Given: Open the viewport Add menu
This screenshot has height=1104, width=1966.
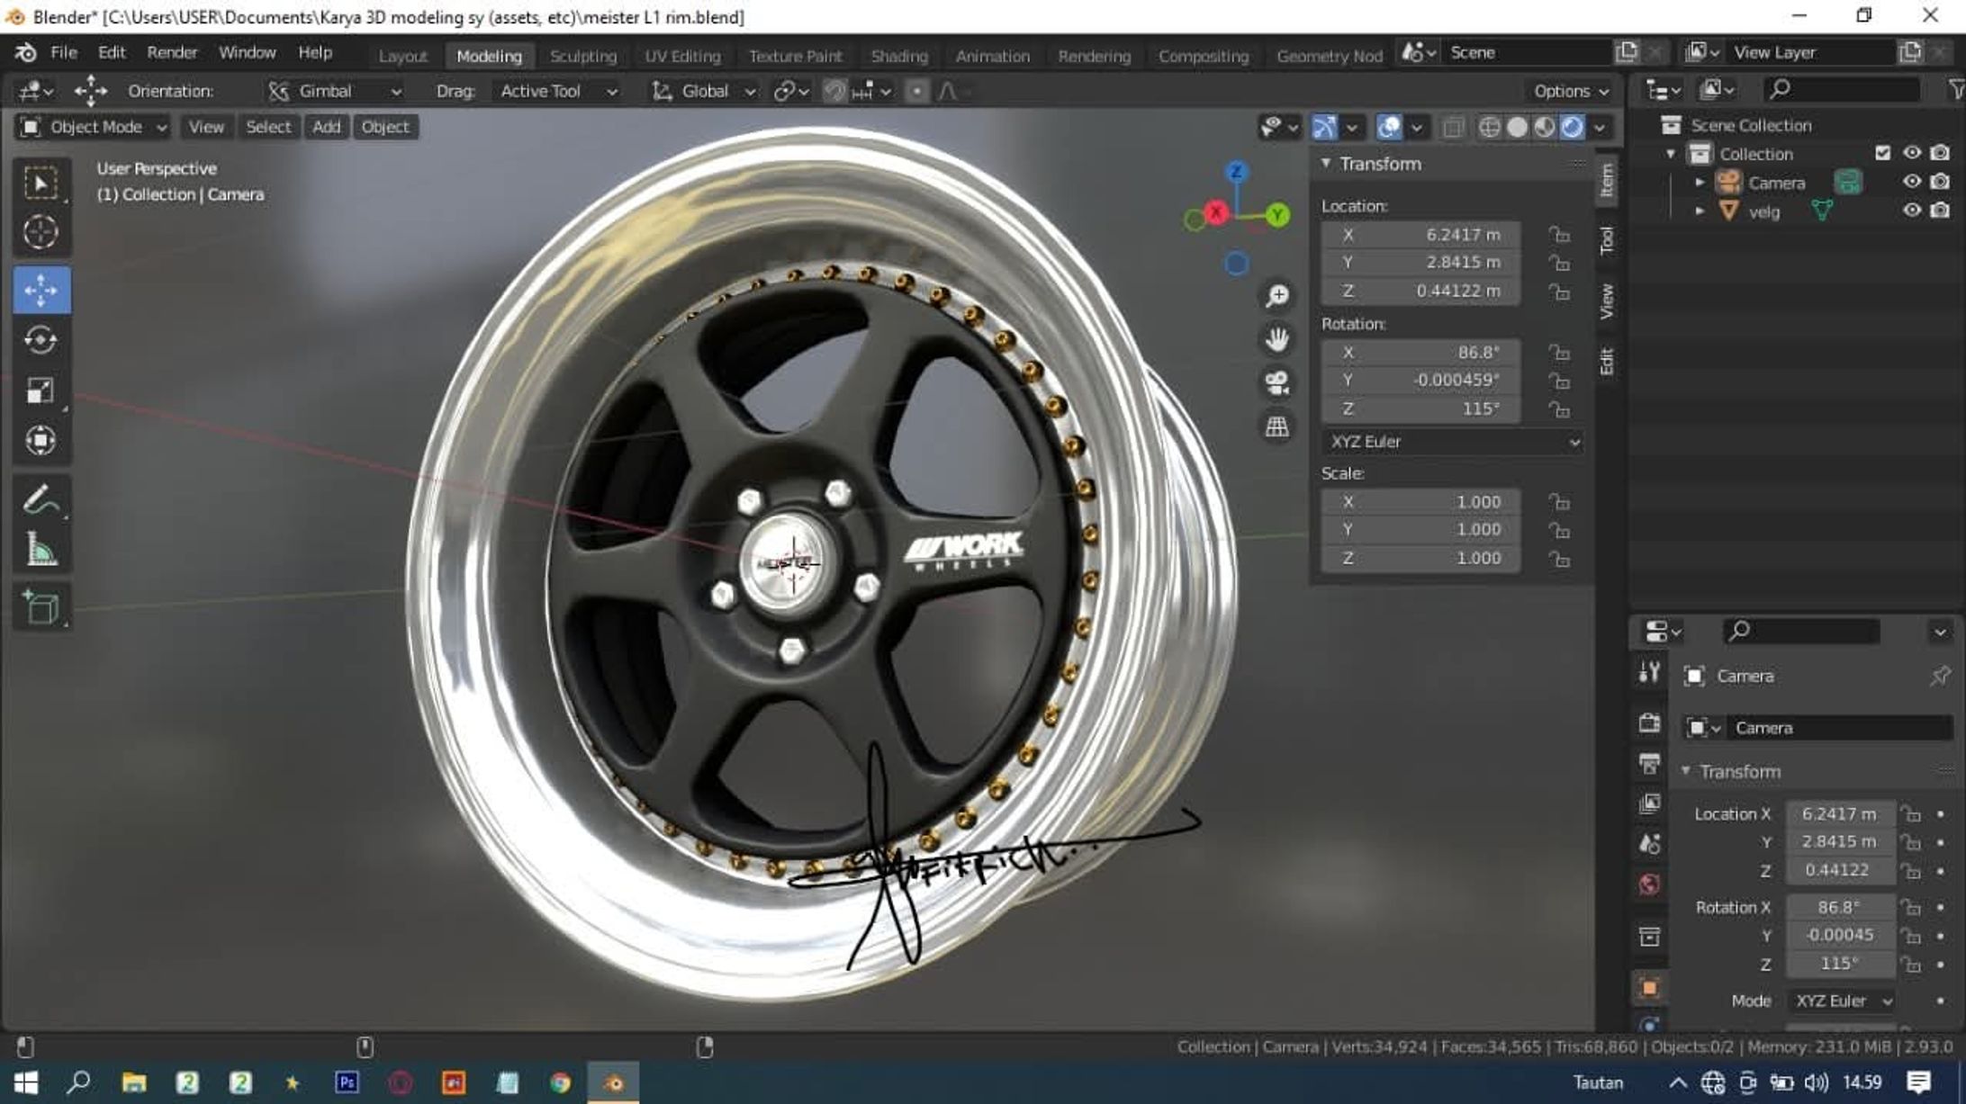Looking at the screenshot, I should pos(326,127).
